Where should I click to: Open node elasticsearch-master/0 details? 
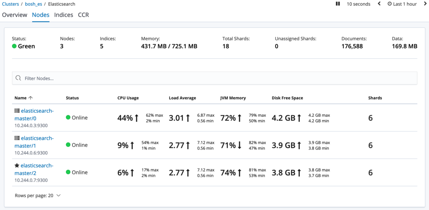(34, 114)
